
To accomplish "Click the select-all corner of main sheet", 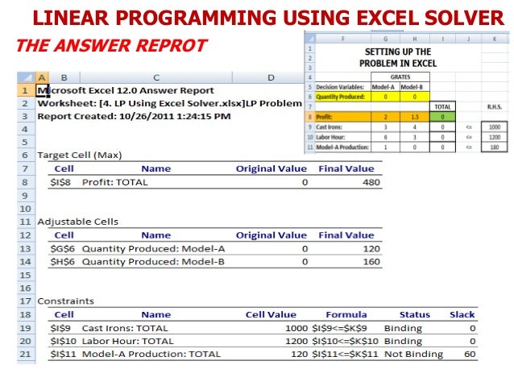I will tap(26, 77).
